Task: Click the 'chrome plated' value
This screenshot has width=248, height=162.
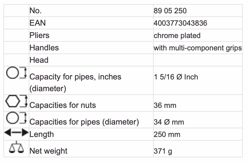Action: click(x=177, y=36)
